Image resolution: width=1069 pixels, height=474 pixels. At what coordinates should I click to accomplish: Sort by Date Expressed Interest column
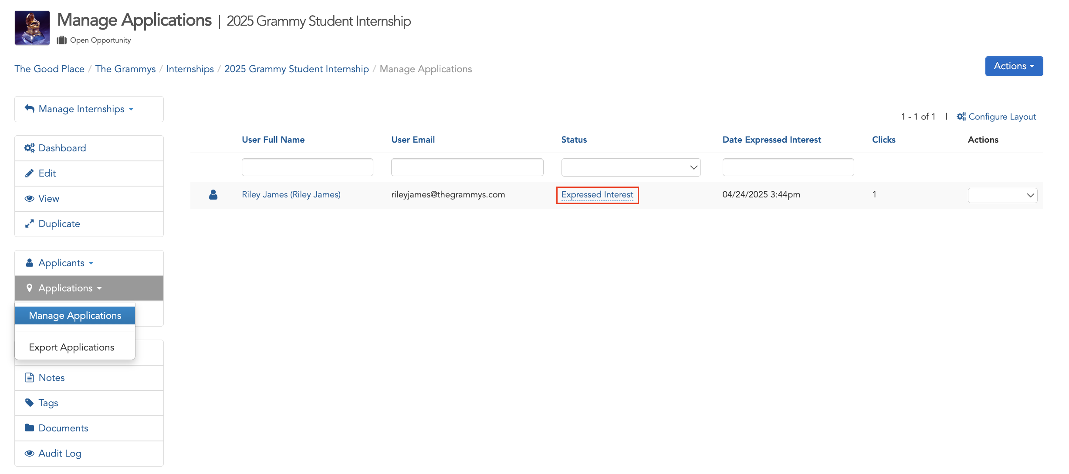tap(771, 140)
